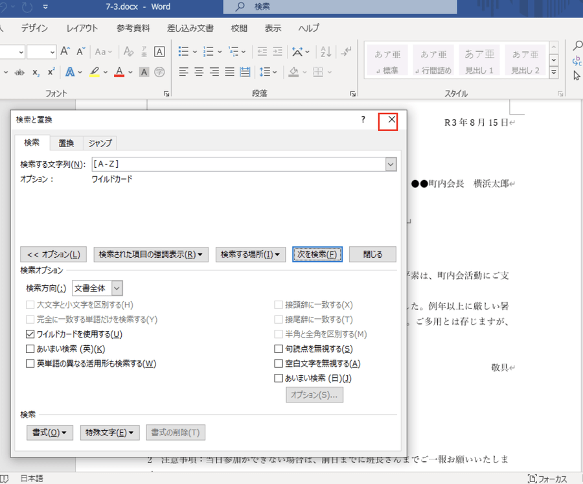Viewport: 583px width, 484px height.
Task: Toggle strikethrough formatting
Action: coord(19,72)
